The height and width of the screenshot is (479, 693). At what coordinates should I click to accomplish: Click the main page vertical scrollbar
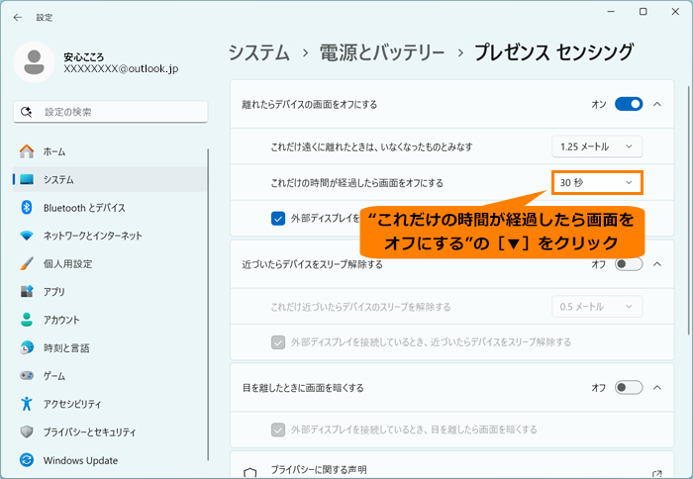point(688,211)
